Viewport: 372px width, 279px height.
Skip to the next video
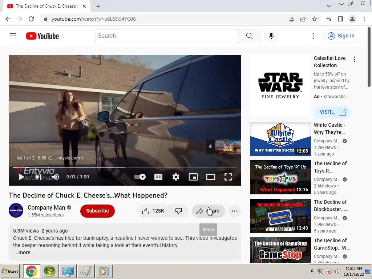coord(39,177)
